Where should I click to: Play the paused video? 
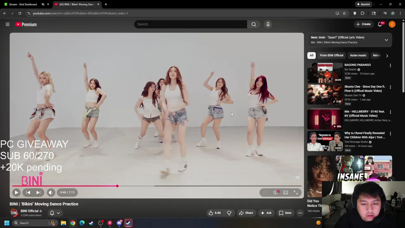[16, 192]
